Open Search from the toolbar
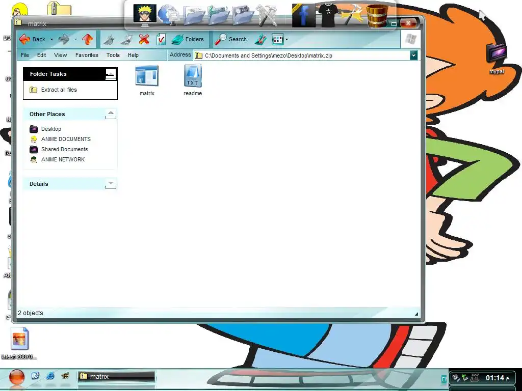 click(231, 39)
